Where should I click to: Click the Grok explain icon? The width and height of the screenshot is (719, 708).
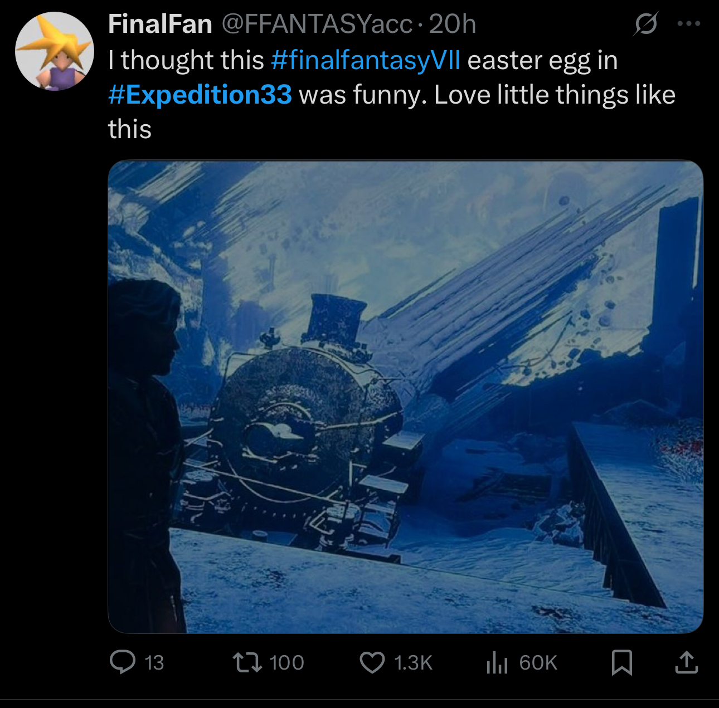(x=646, y=24)
